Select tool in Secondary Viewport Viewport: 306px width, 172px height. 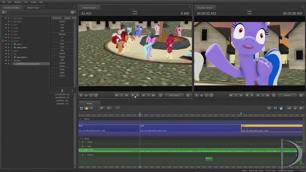click(197, 96)
